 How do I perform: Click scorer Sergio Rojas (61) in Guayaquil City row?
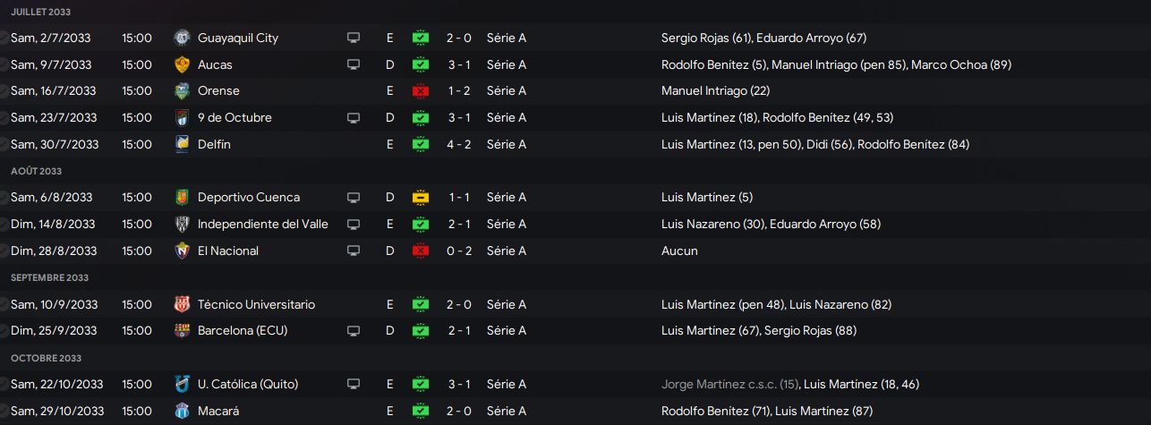[706, 38]
